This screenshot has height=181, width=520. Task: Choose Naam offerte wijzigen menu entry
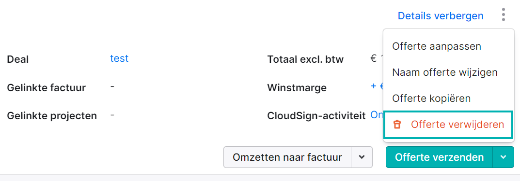(x=445, y=72)
